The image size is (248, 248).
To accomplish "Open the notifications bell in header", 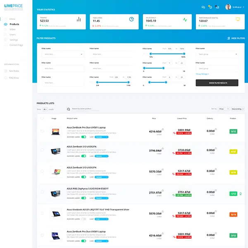I will click(210, 7).
